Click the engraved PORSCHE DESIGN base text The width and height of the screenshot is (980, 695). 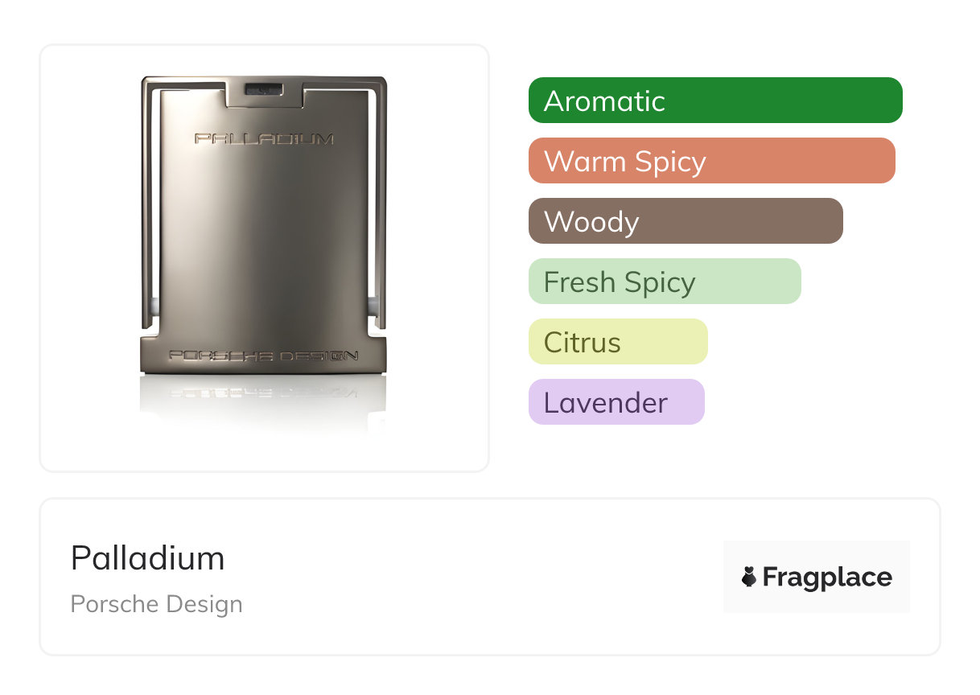pos(264,356)
